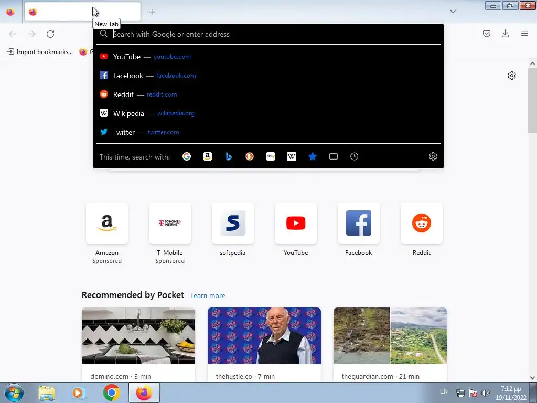Viewport: 537px width, 403px height.
Task: Click EN language indicator in tray
Action: [x=444, y=391]
